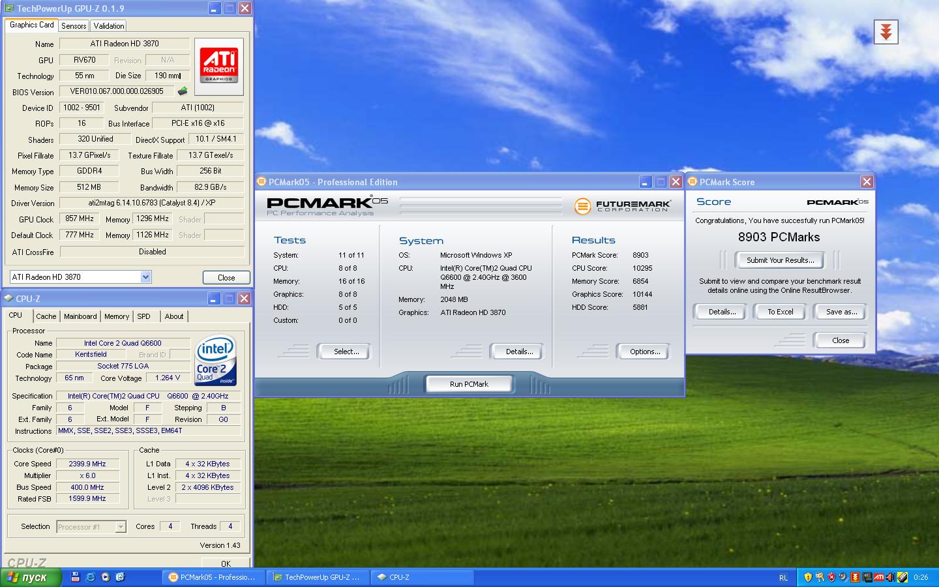The height and width of the screenshot is (587, 939).
Task: Open the About tab in CPU-Z
Action: 174,316
